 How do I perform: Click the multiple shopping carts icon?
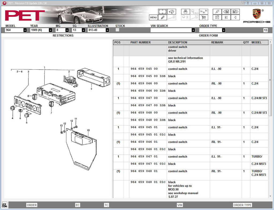[x=204, y=12]
